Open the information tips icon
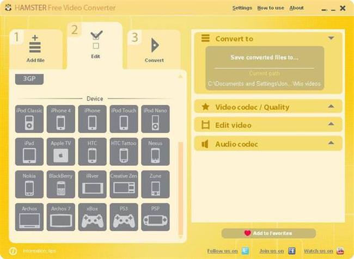The height and width of the screenshot is (259, 354). [13, 251]
